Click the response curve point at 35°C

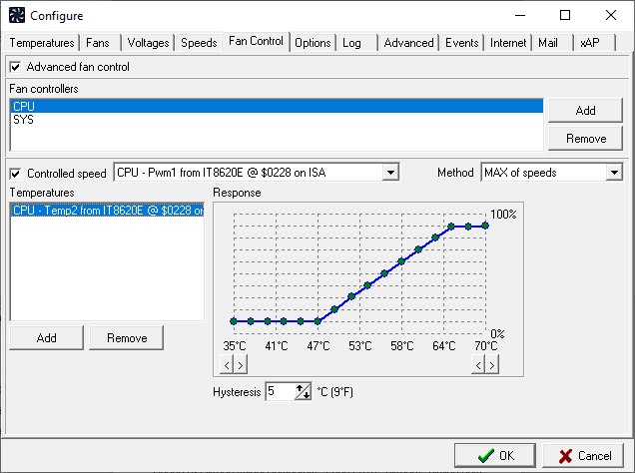pos(234,321)
